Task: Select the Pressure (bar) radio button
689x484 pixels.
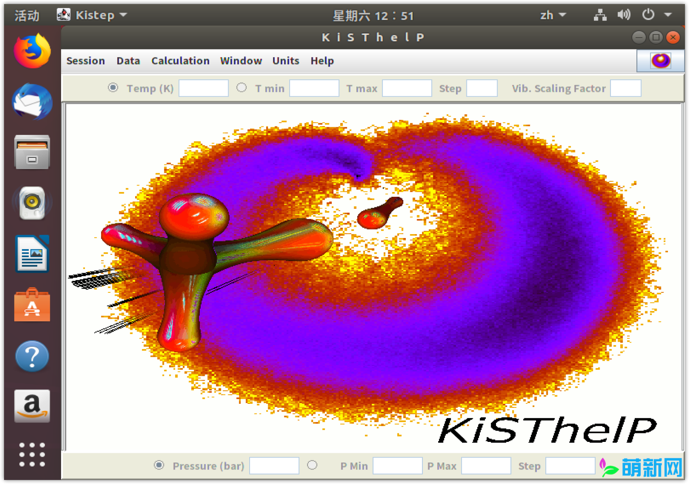Action: tap(159, 465)
